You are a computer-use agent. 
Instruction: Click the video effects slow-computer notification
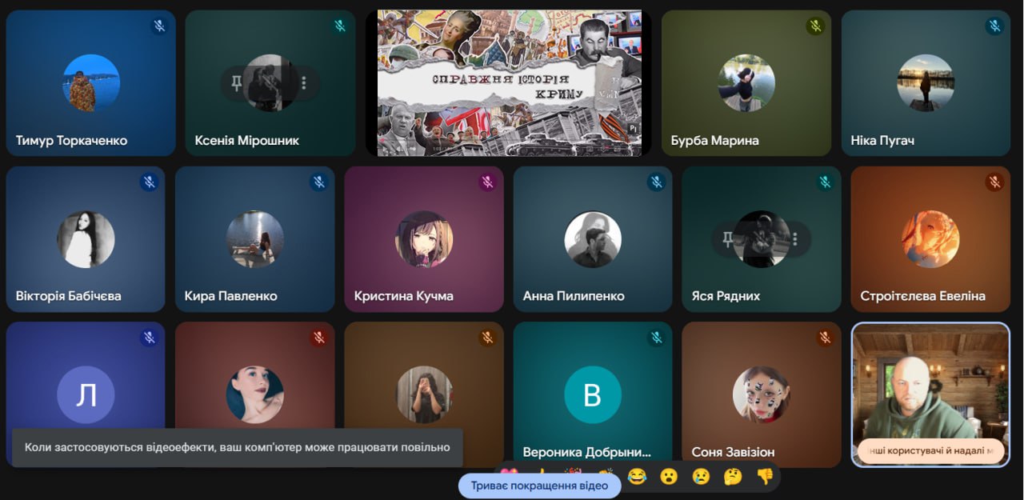coord(237,447)
